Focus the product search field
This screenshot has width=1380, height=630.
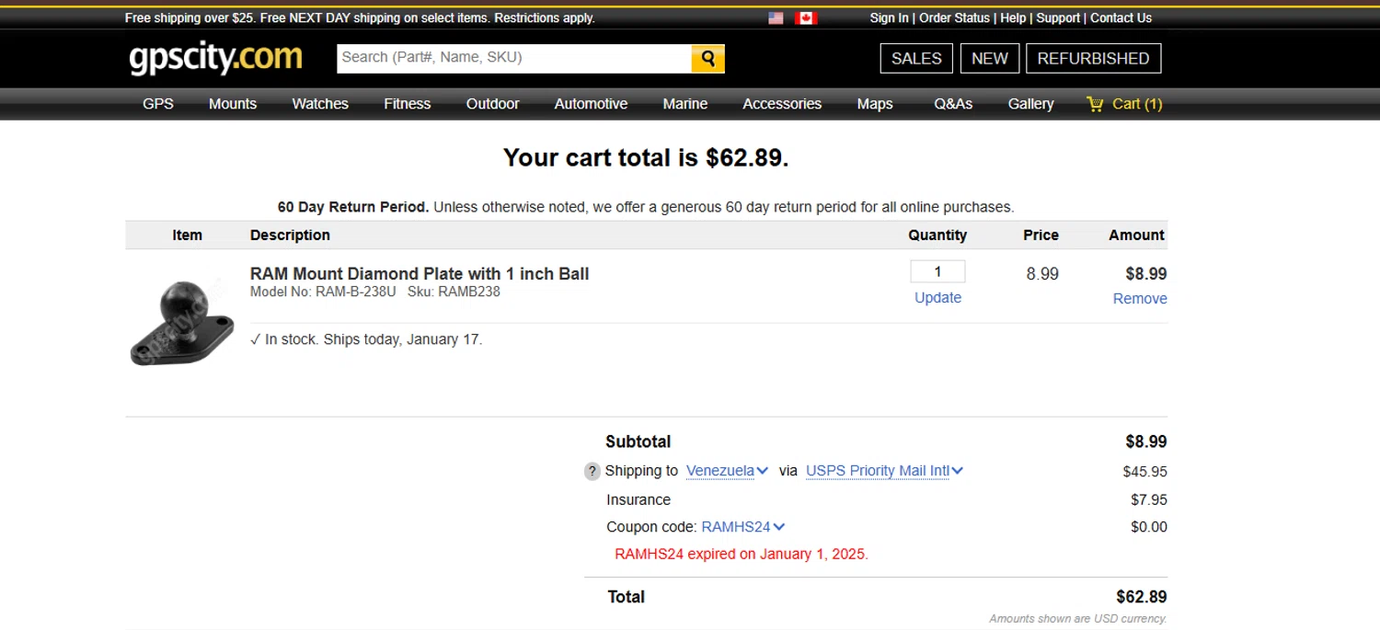(x=513, y=58)
